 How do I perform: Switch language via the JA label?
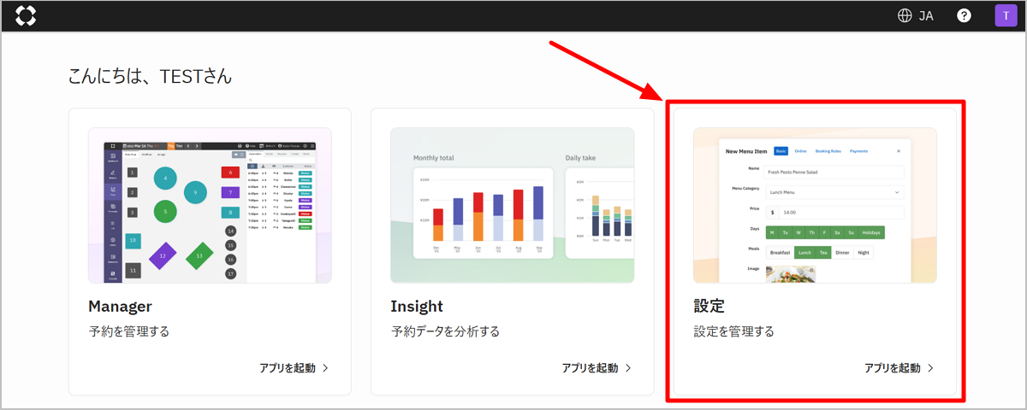coord(926,15)
